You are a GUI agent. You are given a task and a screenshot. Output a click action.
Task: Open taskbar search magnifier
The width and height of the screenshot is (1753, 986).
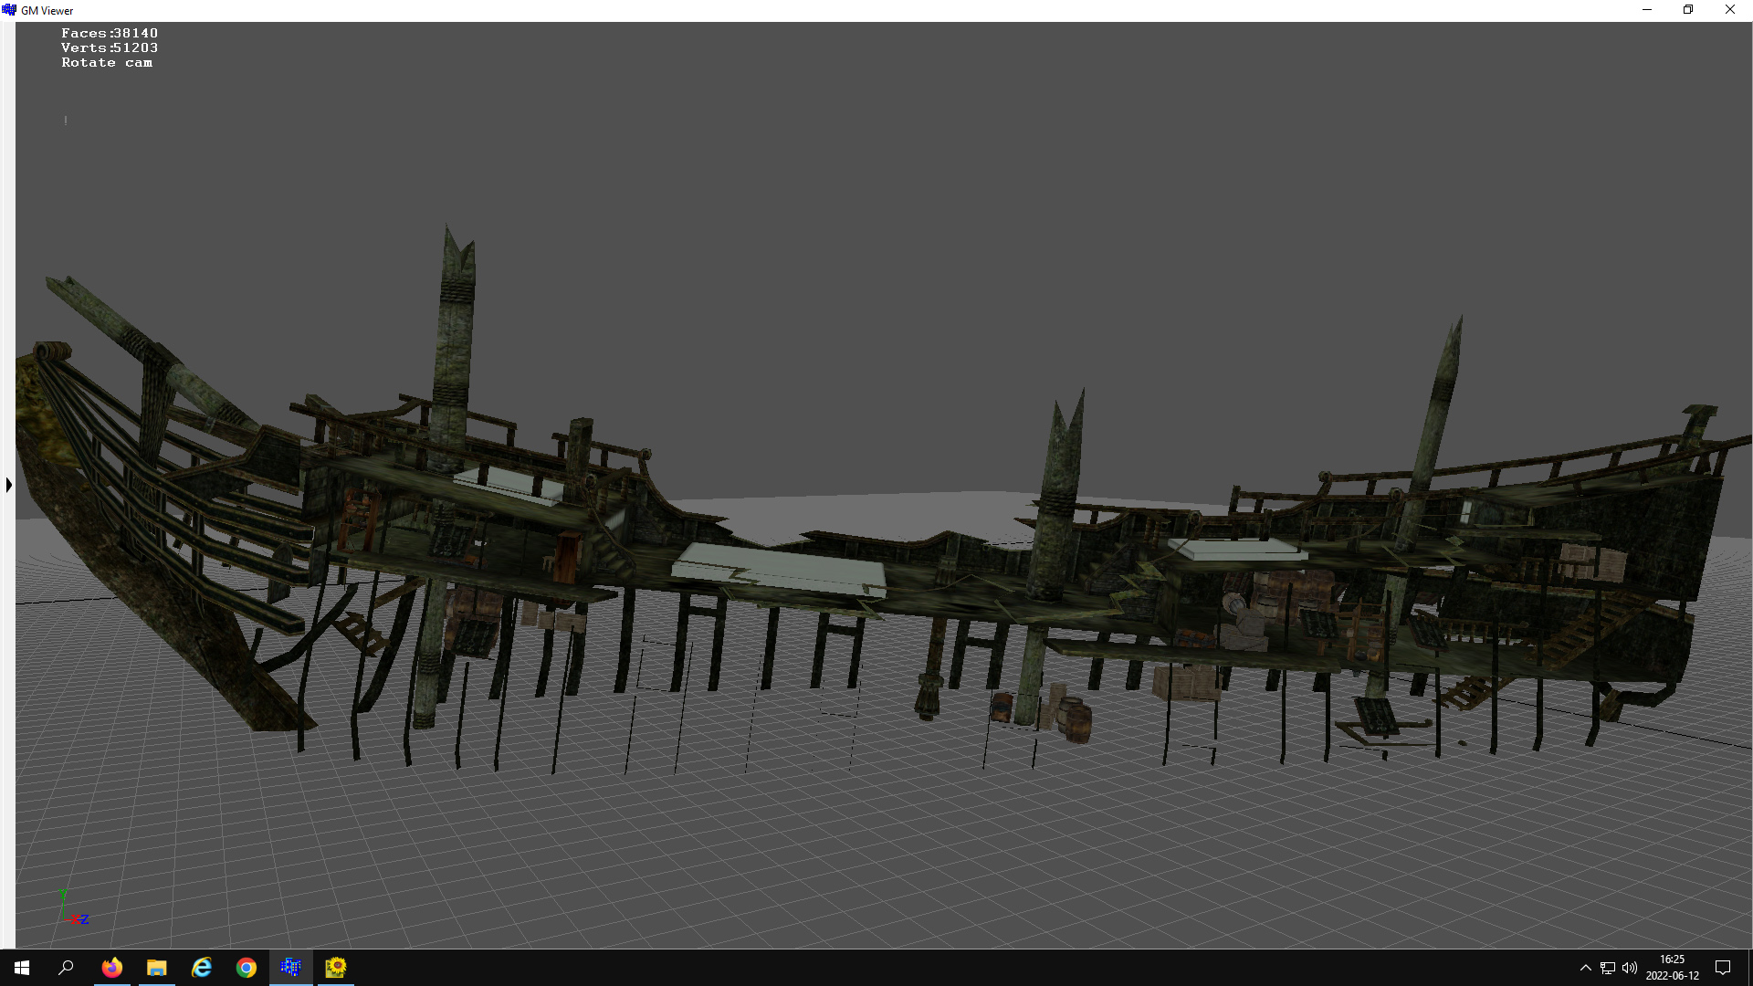click(x=66, y=968)
